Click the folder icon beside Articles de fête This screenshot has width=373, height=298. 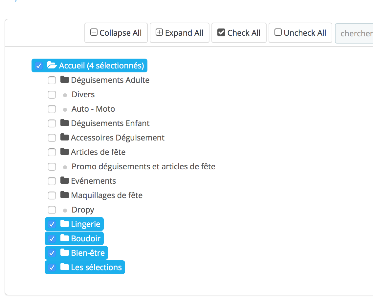tap(65, 152)
